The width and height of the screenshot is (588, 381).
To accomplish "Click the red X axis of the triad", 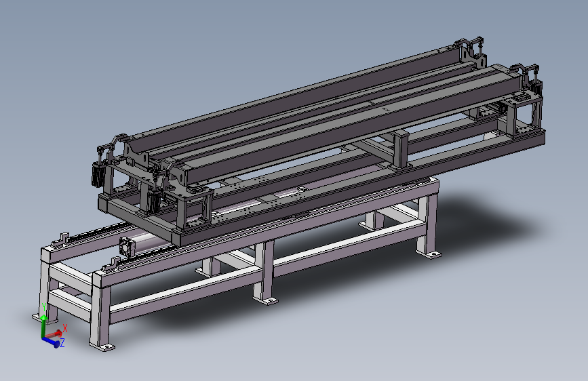I will click(55, 334).
